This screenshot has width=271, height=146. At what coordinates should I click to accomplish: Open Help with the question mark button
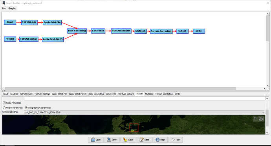(x=160, y=140)
